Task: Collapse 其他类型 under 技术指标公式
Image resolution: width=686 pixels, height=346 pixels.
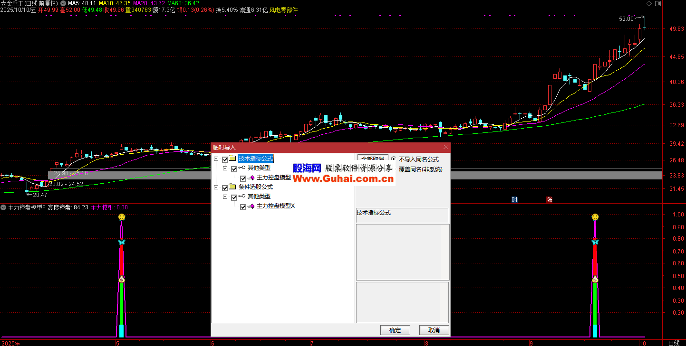Action: tap(225, 168)
